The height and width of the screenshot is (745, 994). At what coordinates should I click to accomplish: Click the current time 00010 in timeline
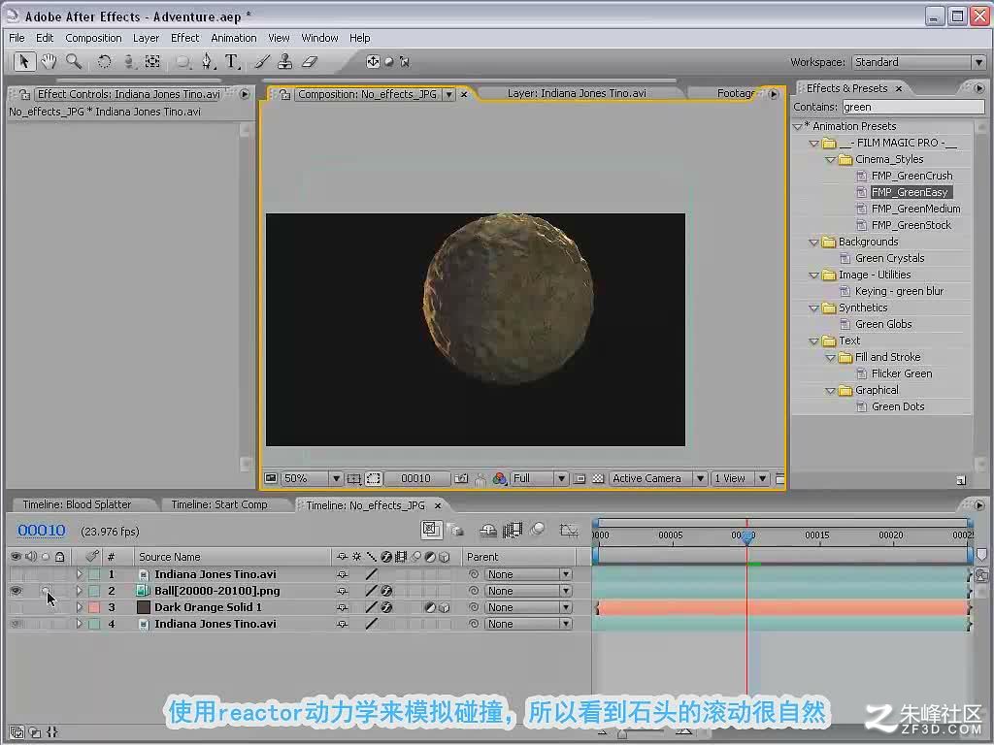(x=41, y=531)
